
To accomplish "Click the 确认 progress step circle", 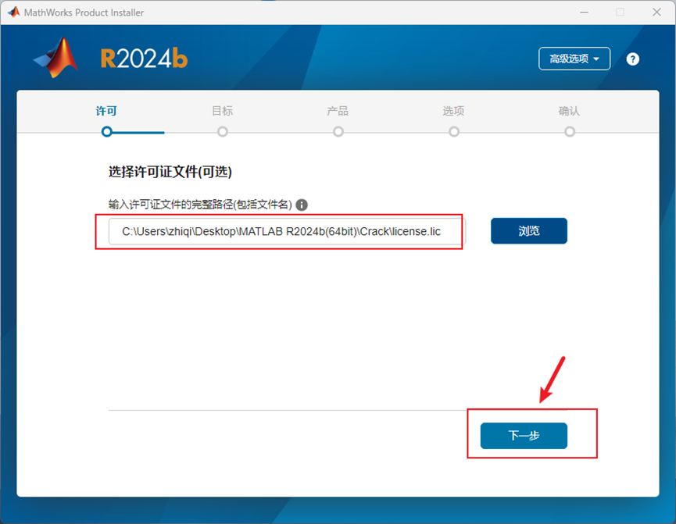I will click(570, 132).
